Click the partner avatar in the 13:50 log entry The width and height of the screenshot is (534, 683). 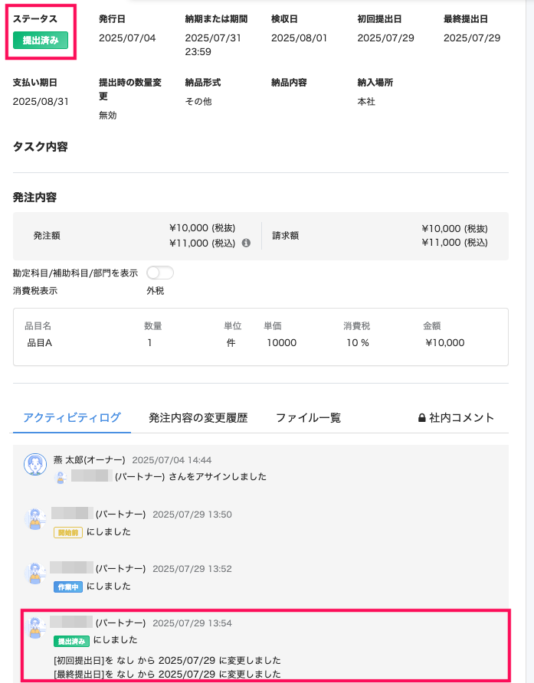click(35, 519)
